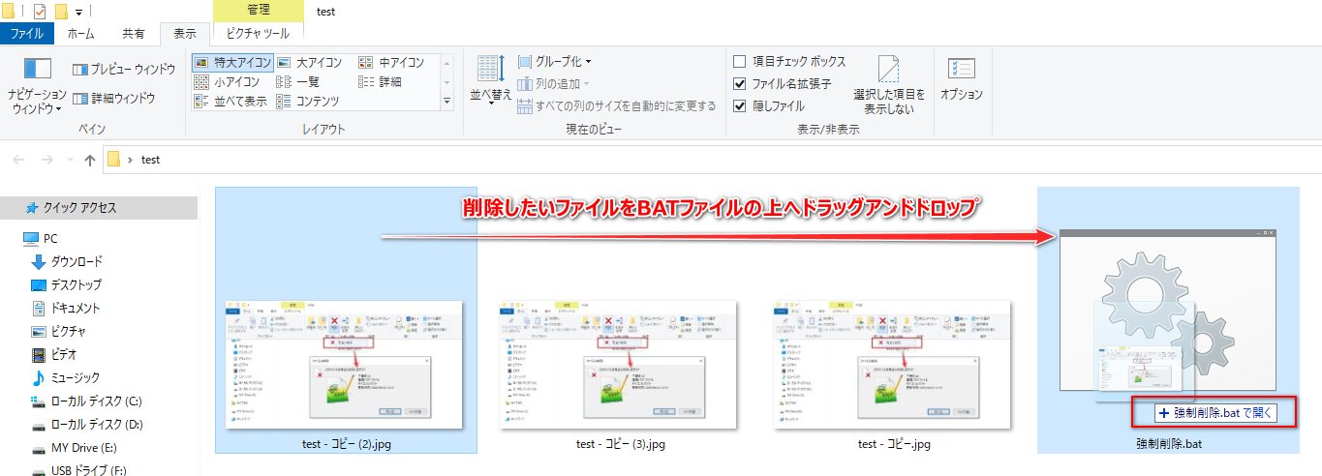Uncheck 隠しファイル checkbox
This screenshot has width=1322, height=476.
coord(740,105)
